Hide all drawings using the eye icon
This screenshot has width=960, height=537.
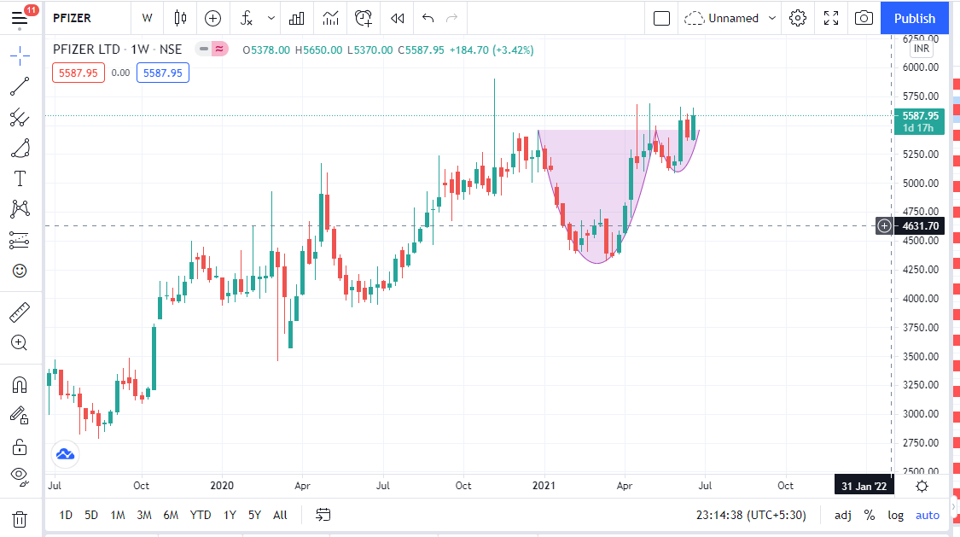20,476
